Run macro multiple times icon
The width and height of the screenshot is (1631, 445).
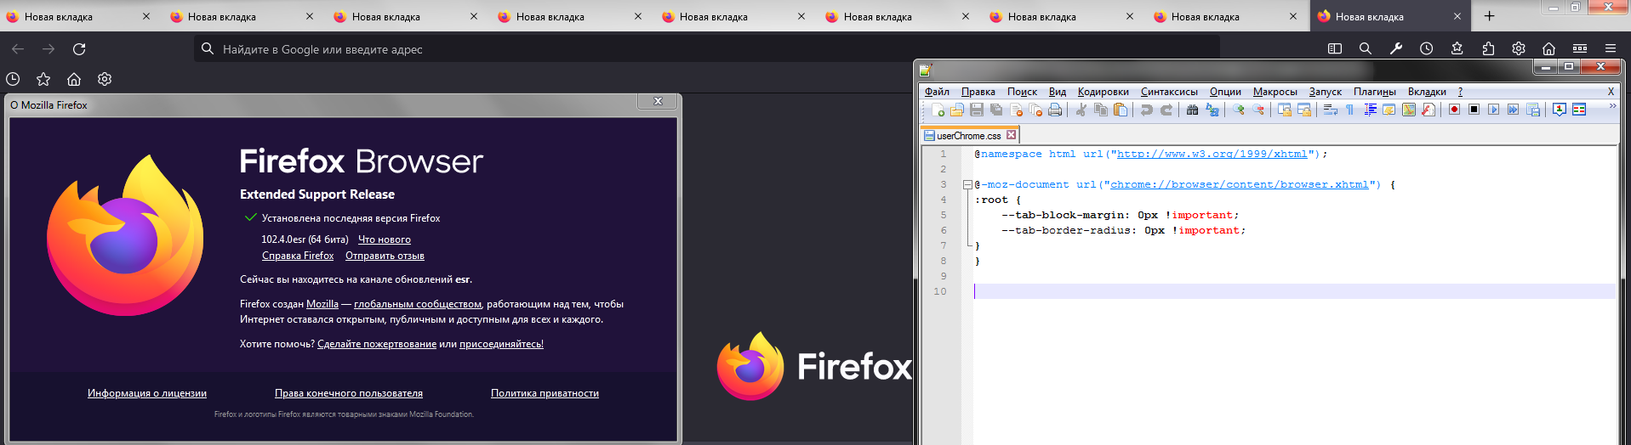[1513, 110]
